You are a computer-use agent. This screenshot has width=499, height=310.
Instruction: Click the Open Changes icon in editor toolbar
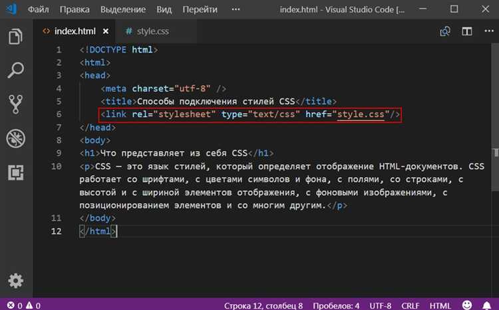click(445, 31)
